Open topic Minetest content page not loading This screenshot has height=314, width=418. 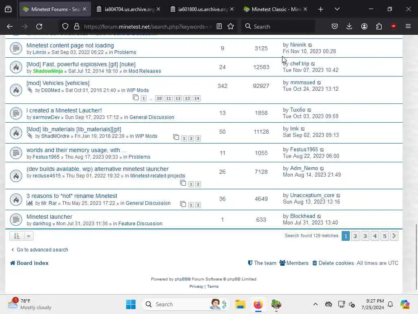click(70, 45)
